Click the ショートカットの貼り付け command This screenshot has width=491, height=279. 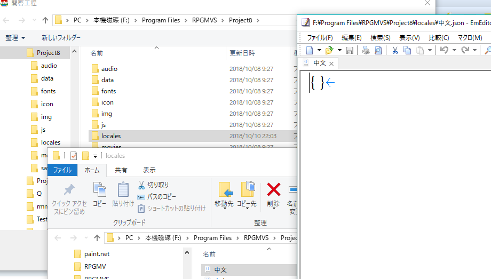172,208
